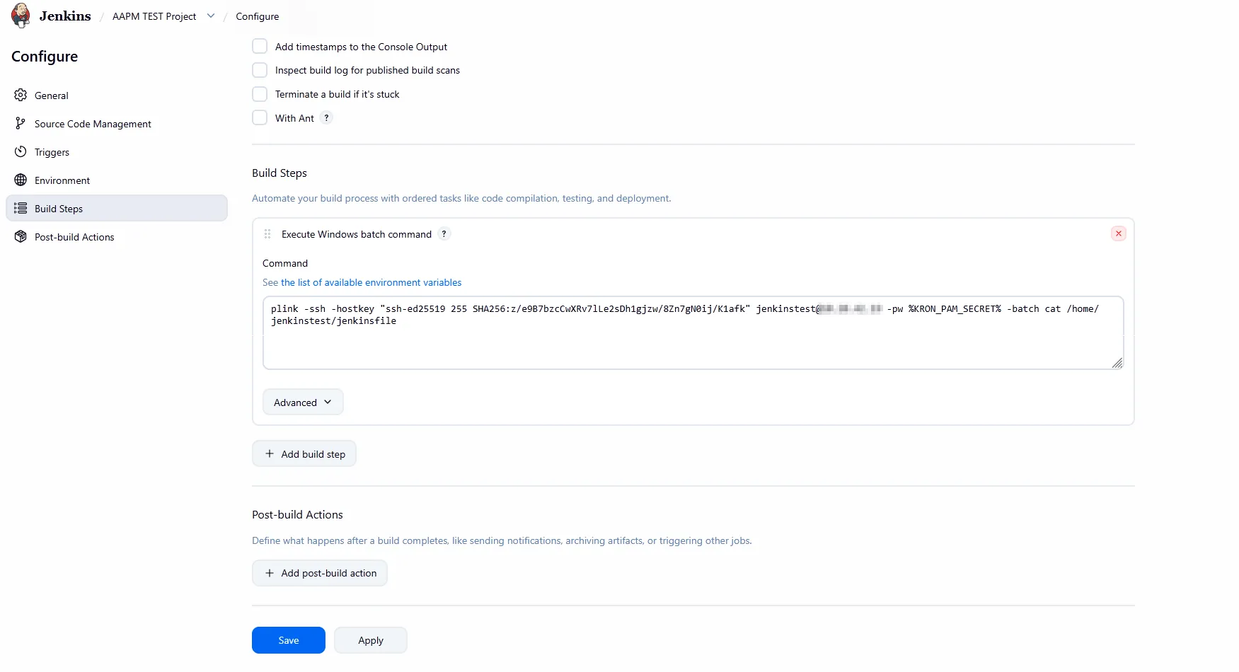Go to Post-build Actions sidebar item

(117, 236)
